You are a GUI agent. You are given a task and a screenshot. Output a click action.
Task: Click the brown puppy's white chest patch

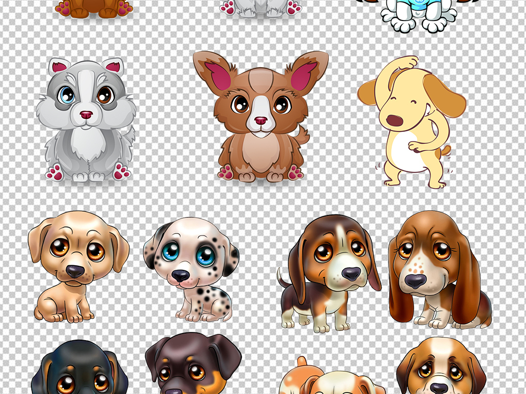[x=261, y=151]
